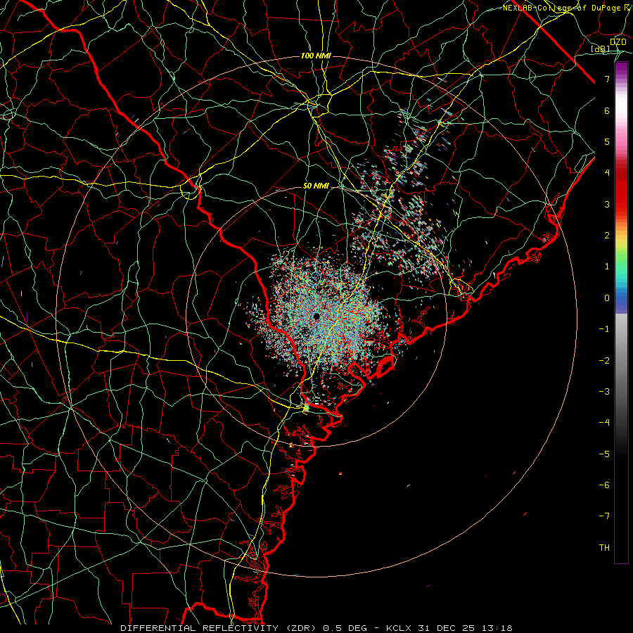Click the DZD product label above color bar
The image size is (633, 633).
pos(618,42)
